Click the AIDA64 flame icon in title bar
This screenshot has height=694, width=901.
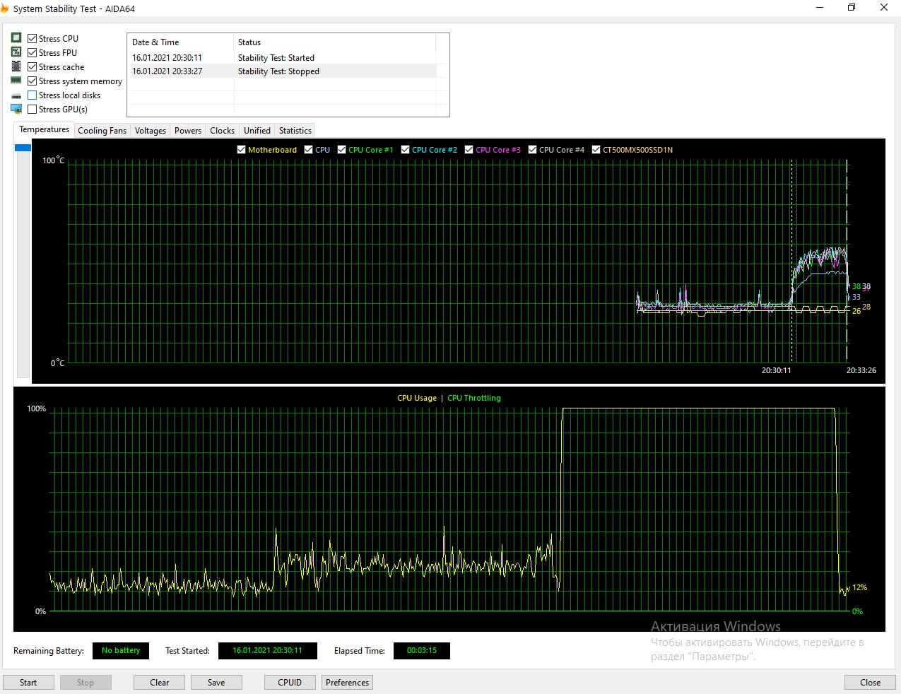5,8
